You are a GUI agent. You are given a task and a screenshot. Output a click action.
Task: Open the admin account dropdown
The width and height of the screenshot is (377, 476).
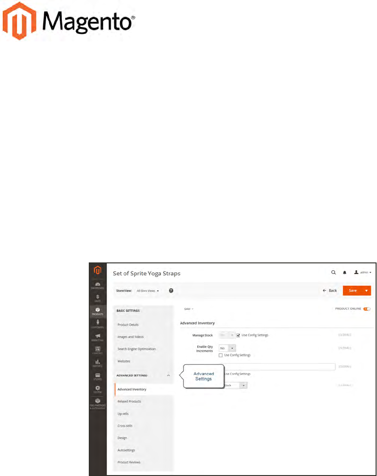pos(363,272)
